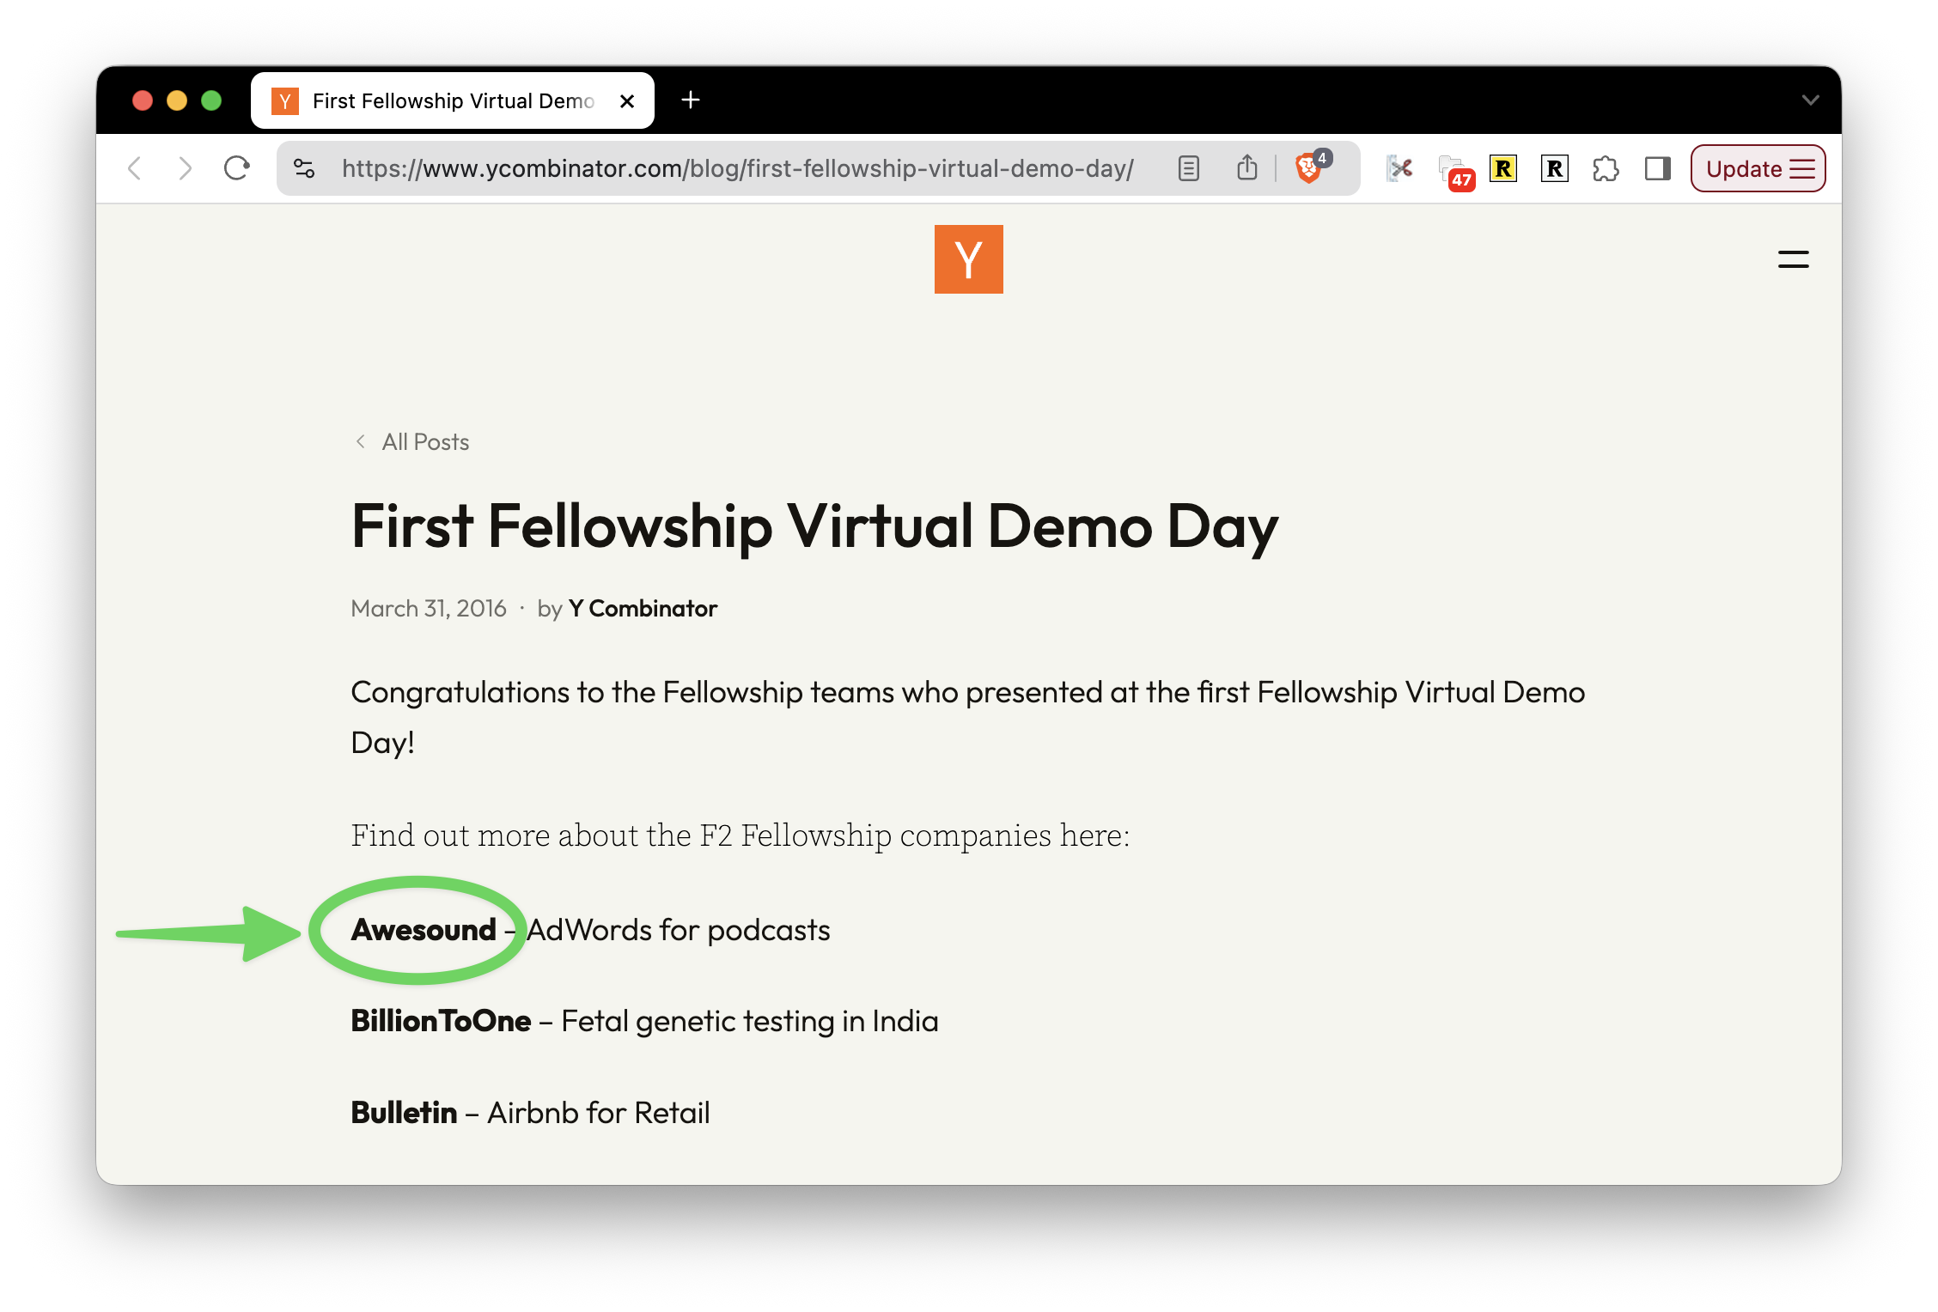Go back to All Posts

[x=424, y=442]
